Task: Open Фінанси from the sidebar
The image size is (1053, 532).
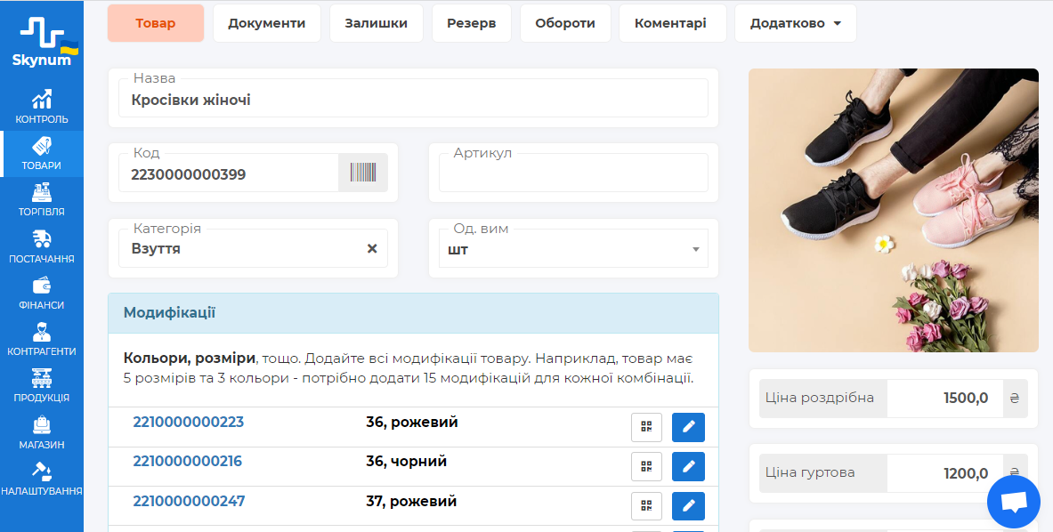Action: pyautogui.click(x=42, y=294)
